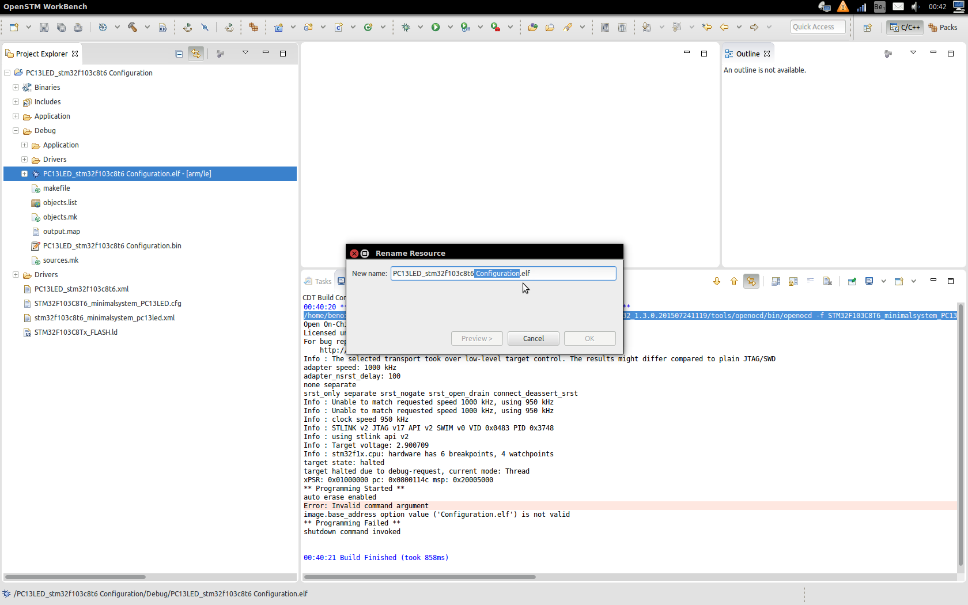The height and width of the screenshot is (605, 968).
Task: Click the Pin Console icon
Action: click(852, 281)
